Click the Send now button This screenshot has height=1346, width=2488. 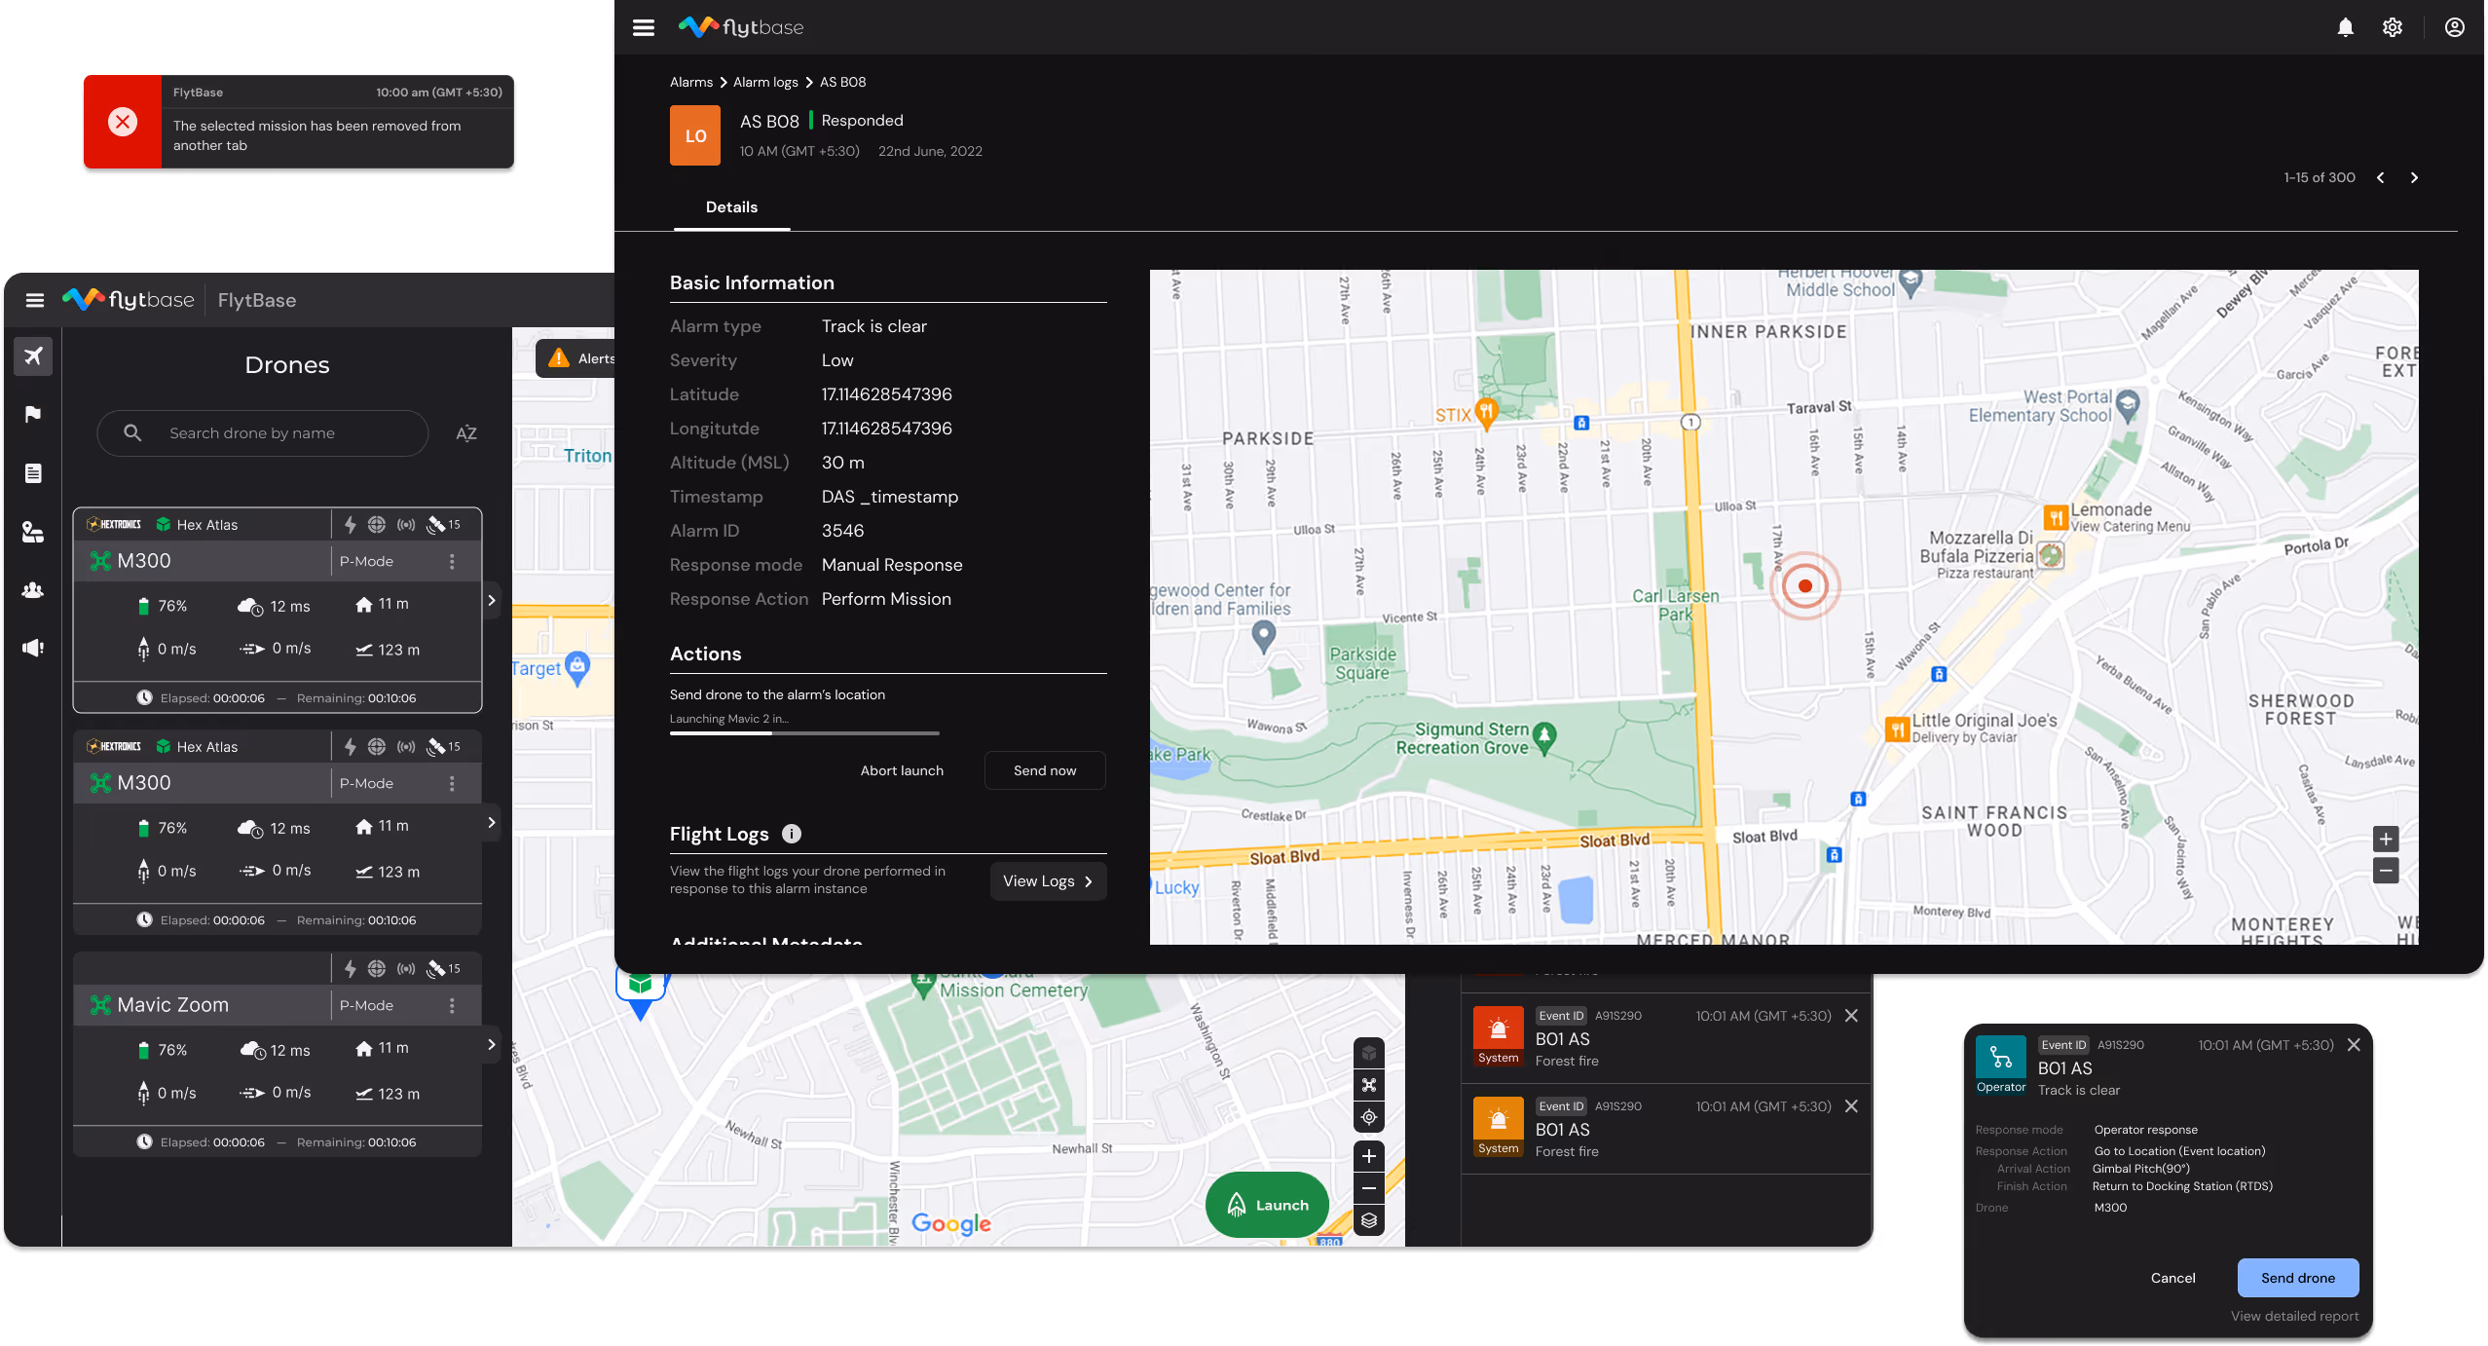(x=1045, y=770)
